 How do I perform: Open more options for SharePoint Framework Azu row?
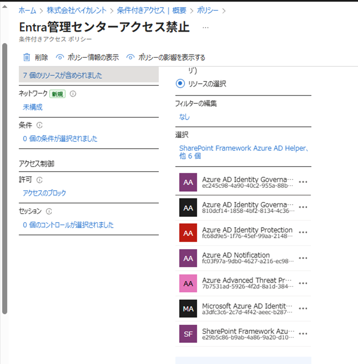pyautogui.click(x=303, y=334)
